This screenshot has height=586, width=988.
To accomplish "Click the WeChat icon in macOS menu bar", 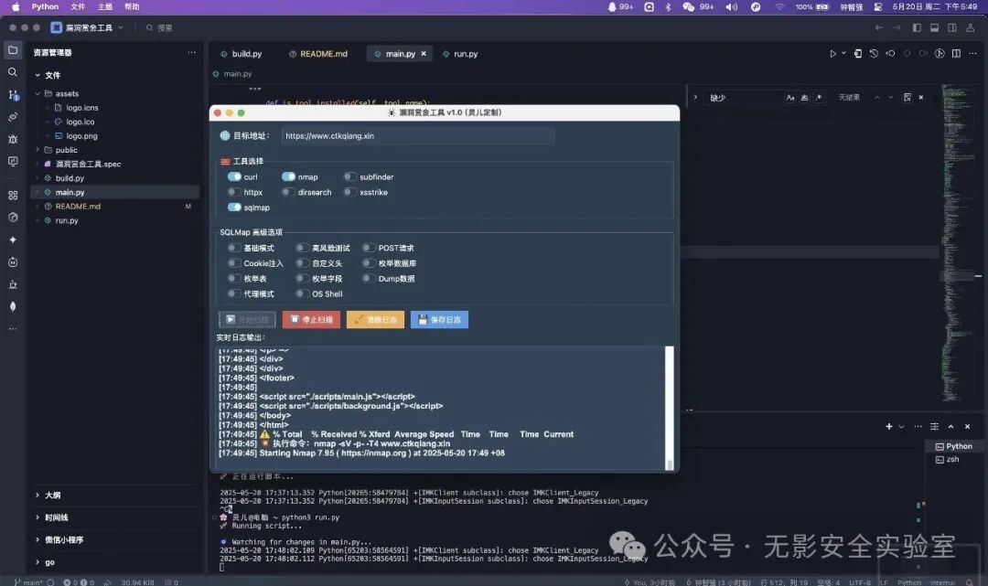I will (689, 7).
